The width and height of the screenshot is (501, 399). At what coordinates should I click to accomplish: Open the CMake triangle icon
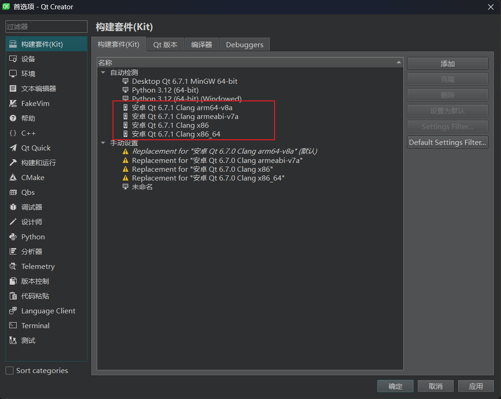point(13,177)
